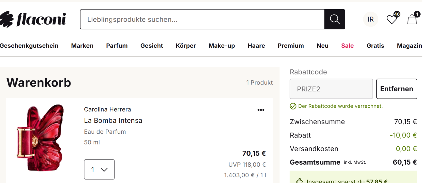Click the flaconi logo
This screenshot has width=423, height=183.
33,19
